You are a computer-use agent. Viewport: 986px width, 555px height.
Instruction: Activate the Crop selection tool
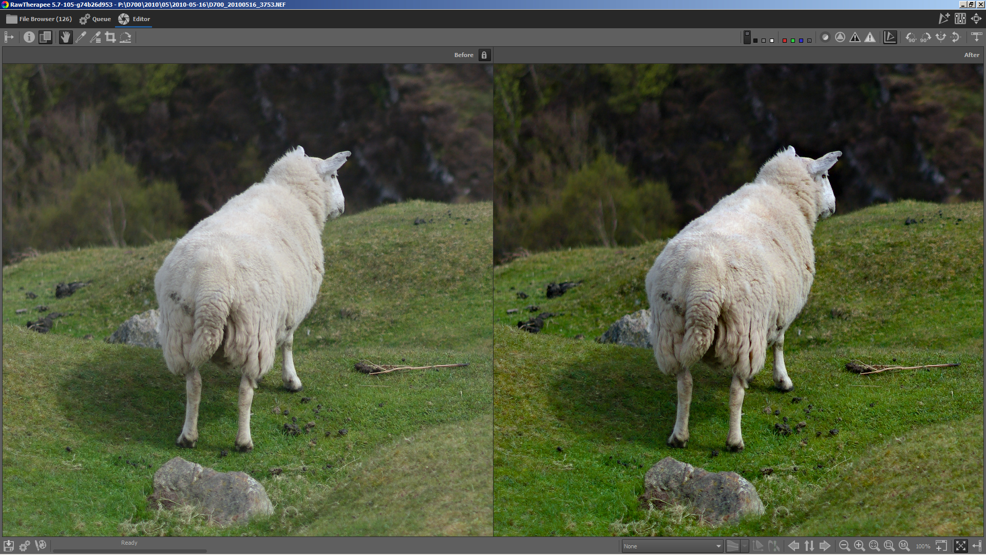[110, 37]
